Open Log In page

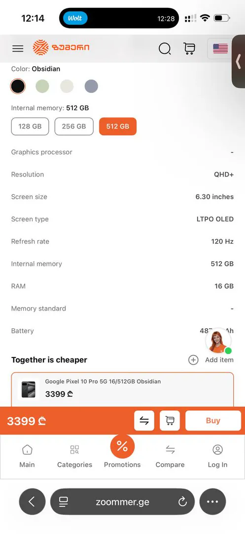pos(217,457)
